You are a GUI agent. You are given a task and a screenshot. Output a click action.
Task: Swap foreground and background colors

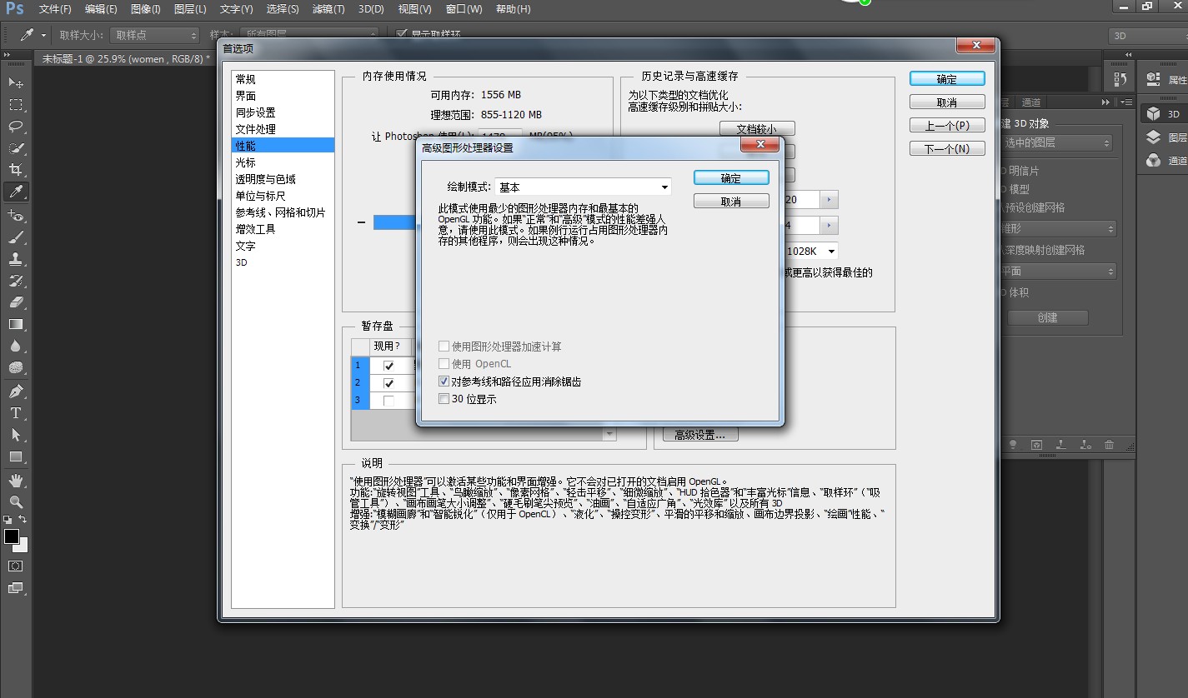coord(23,519)
